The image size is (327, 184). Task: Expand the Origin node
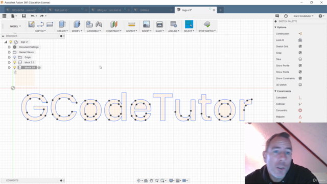pyautogui.click(x=9, y=57)
